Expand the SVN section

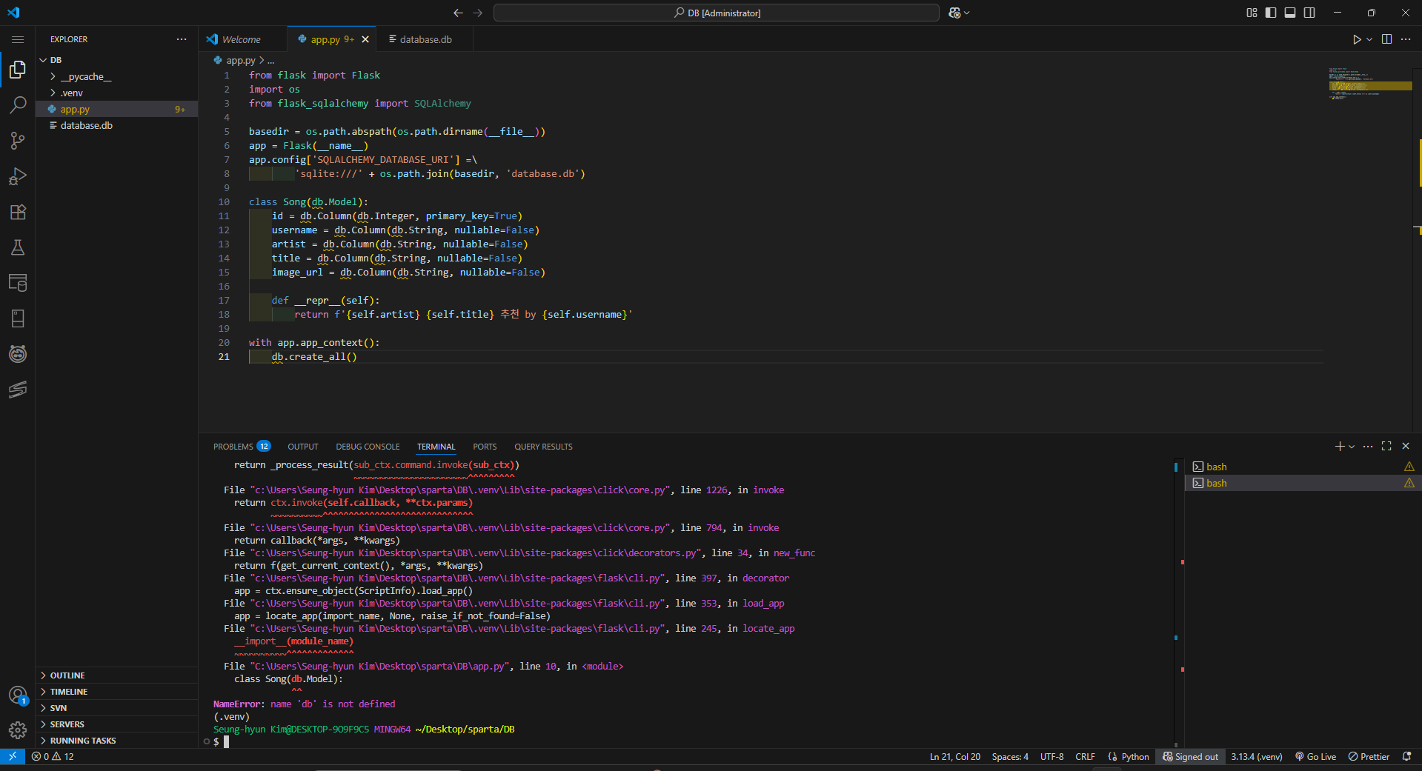tap(117, 708)
